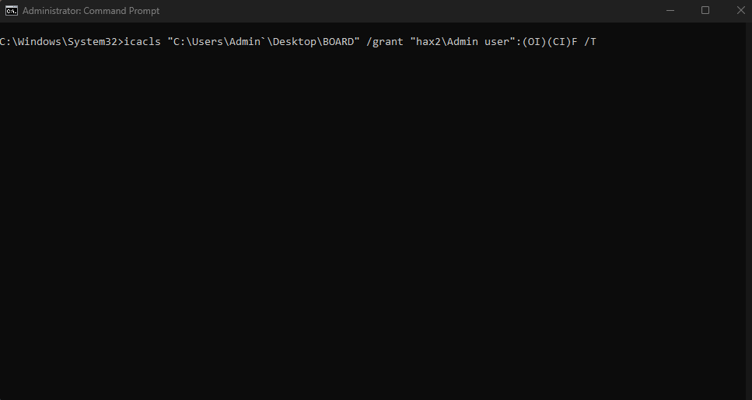Open the Command Prompt system menu icon
The height and width of the screenshot is (400, 752).
coord(12,11)
